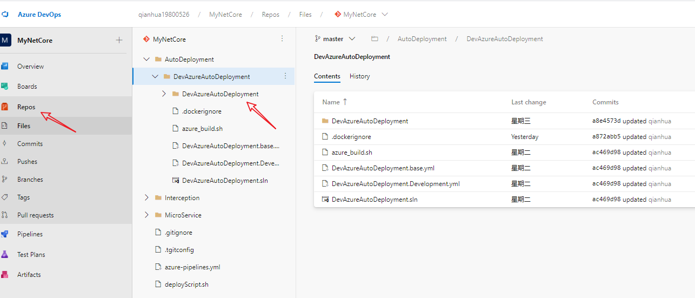Open the master branch dropdown

(x=336, y=39)
